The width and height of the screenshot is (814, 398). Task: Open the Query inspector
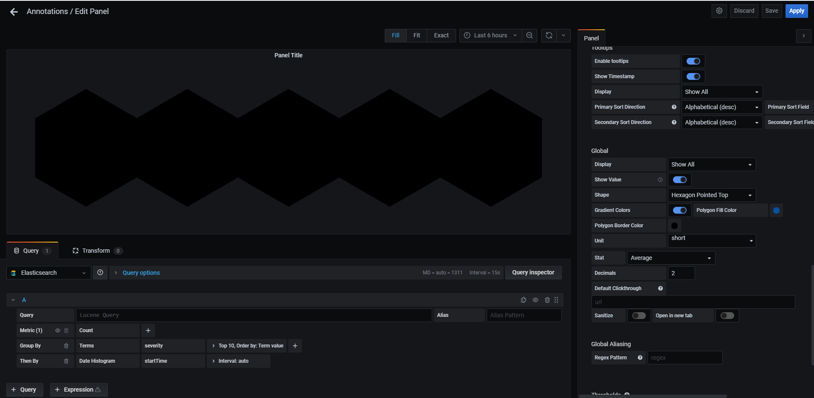(x=533, y=272)
